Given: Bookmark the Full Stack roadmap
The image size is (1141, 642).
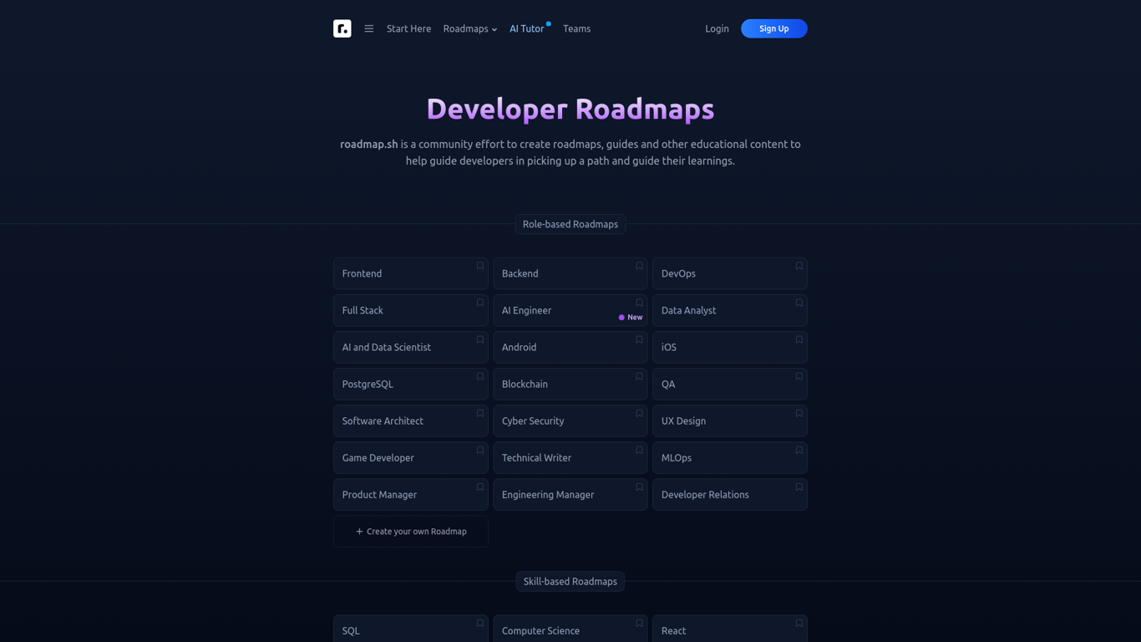Looking at the screenshot, I should point(480,303).
